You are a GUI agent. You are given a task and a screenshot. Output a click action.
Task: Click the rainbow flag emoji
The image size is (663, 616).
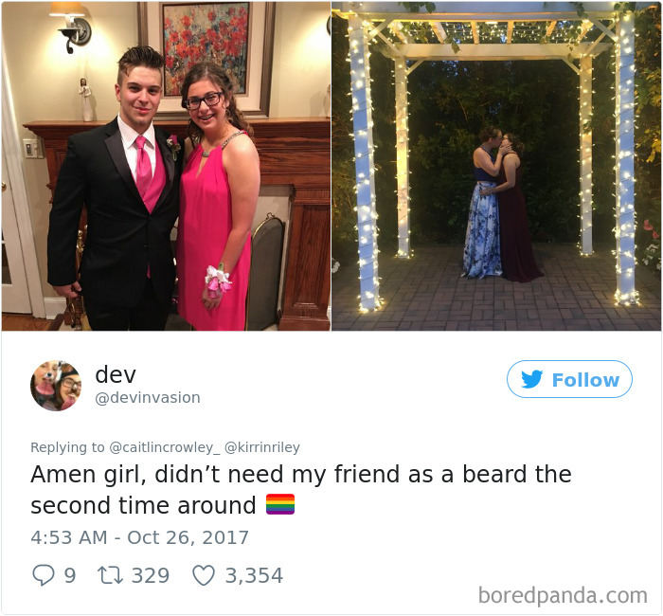(x=280, y=504)
